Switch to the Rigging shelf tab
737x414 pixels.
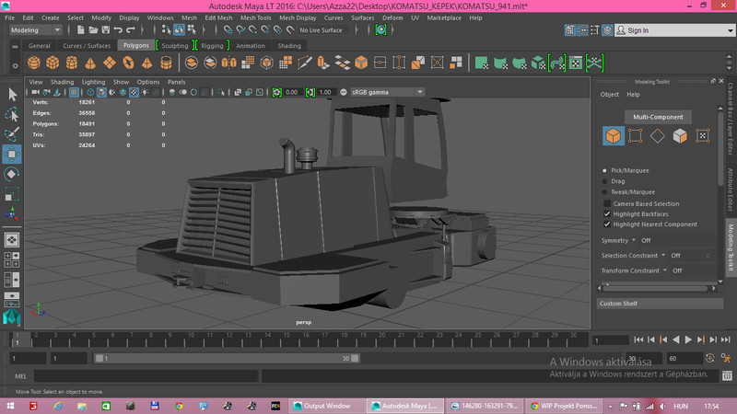tap(213, 45)
